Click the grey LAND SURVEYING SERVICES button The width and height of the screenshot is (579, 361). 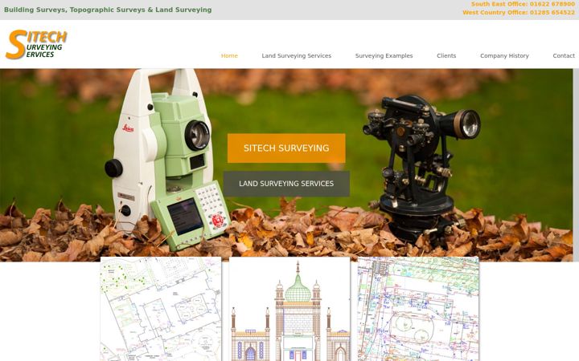tap(286, 184)
